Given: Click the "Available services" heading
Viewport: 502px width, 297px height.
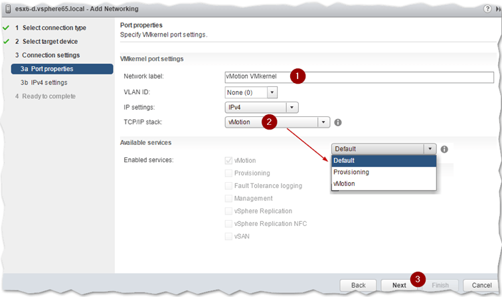Looking at the screenshot, I should [145, 143].
